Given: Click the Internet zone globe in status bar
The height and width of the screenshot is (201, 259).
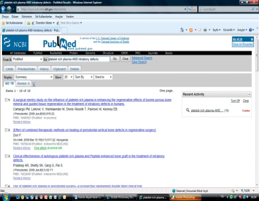Looking at the screenshot, I should pyautogui.click(x=174, y=191).
